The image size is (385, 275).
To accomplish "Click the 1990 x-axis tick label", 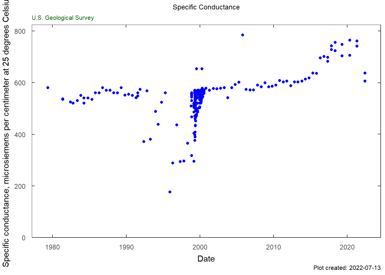I will click(x=126, y=247).
